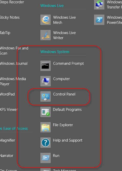Launch Default Programs icon
The width and height of the screenshot is (122, 171).
(x=46, y=112)
